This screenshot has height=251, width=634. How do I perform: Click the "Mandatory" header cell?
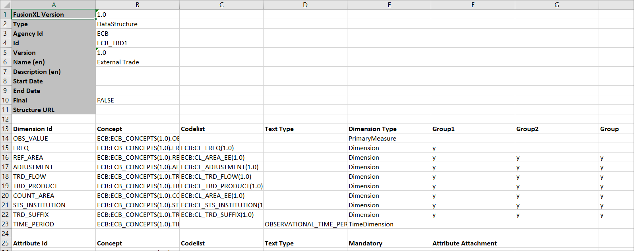(x=389, y=243)
